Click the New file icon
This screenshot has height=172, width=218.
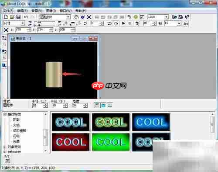[6, 17]
